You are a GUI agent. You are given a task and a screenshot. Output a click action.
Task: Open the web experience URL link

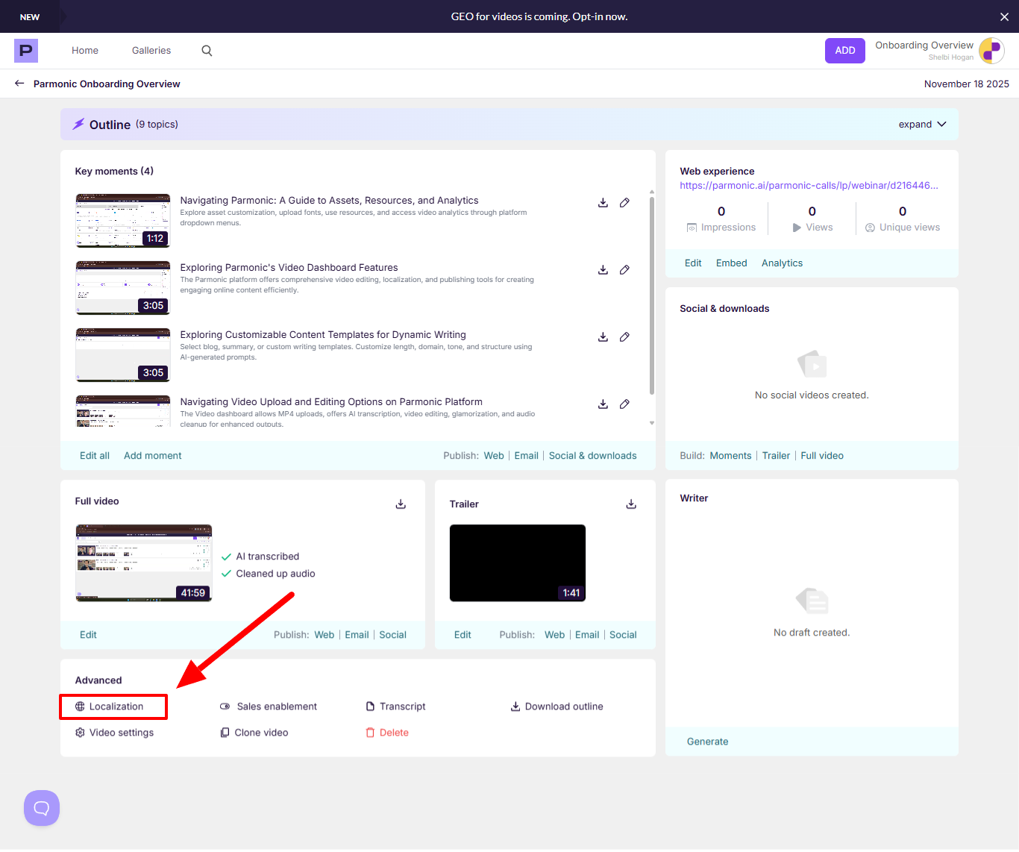coord(809,186)
